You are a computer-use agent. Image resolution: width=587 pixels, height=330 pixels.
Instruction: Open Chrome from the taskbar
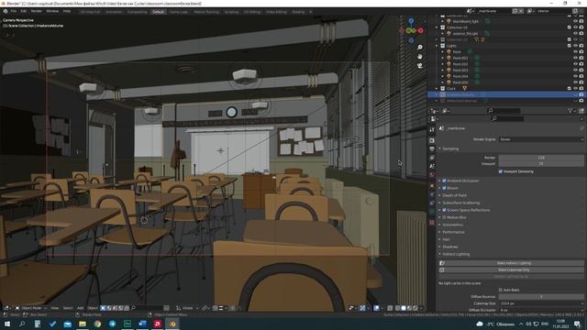click(x=97, y=324)
